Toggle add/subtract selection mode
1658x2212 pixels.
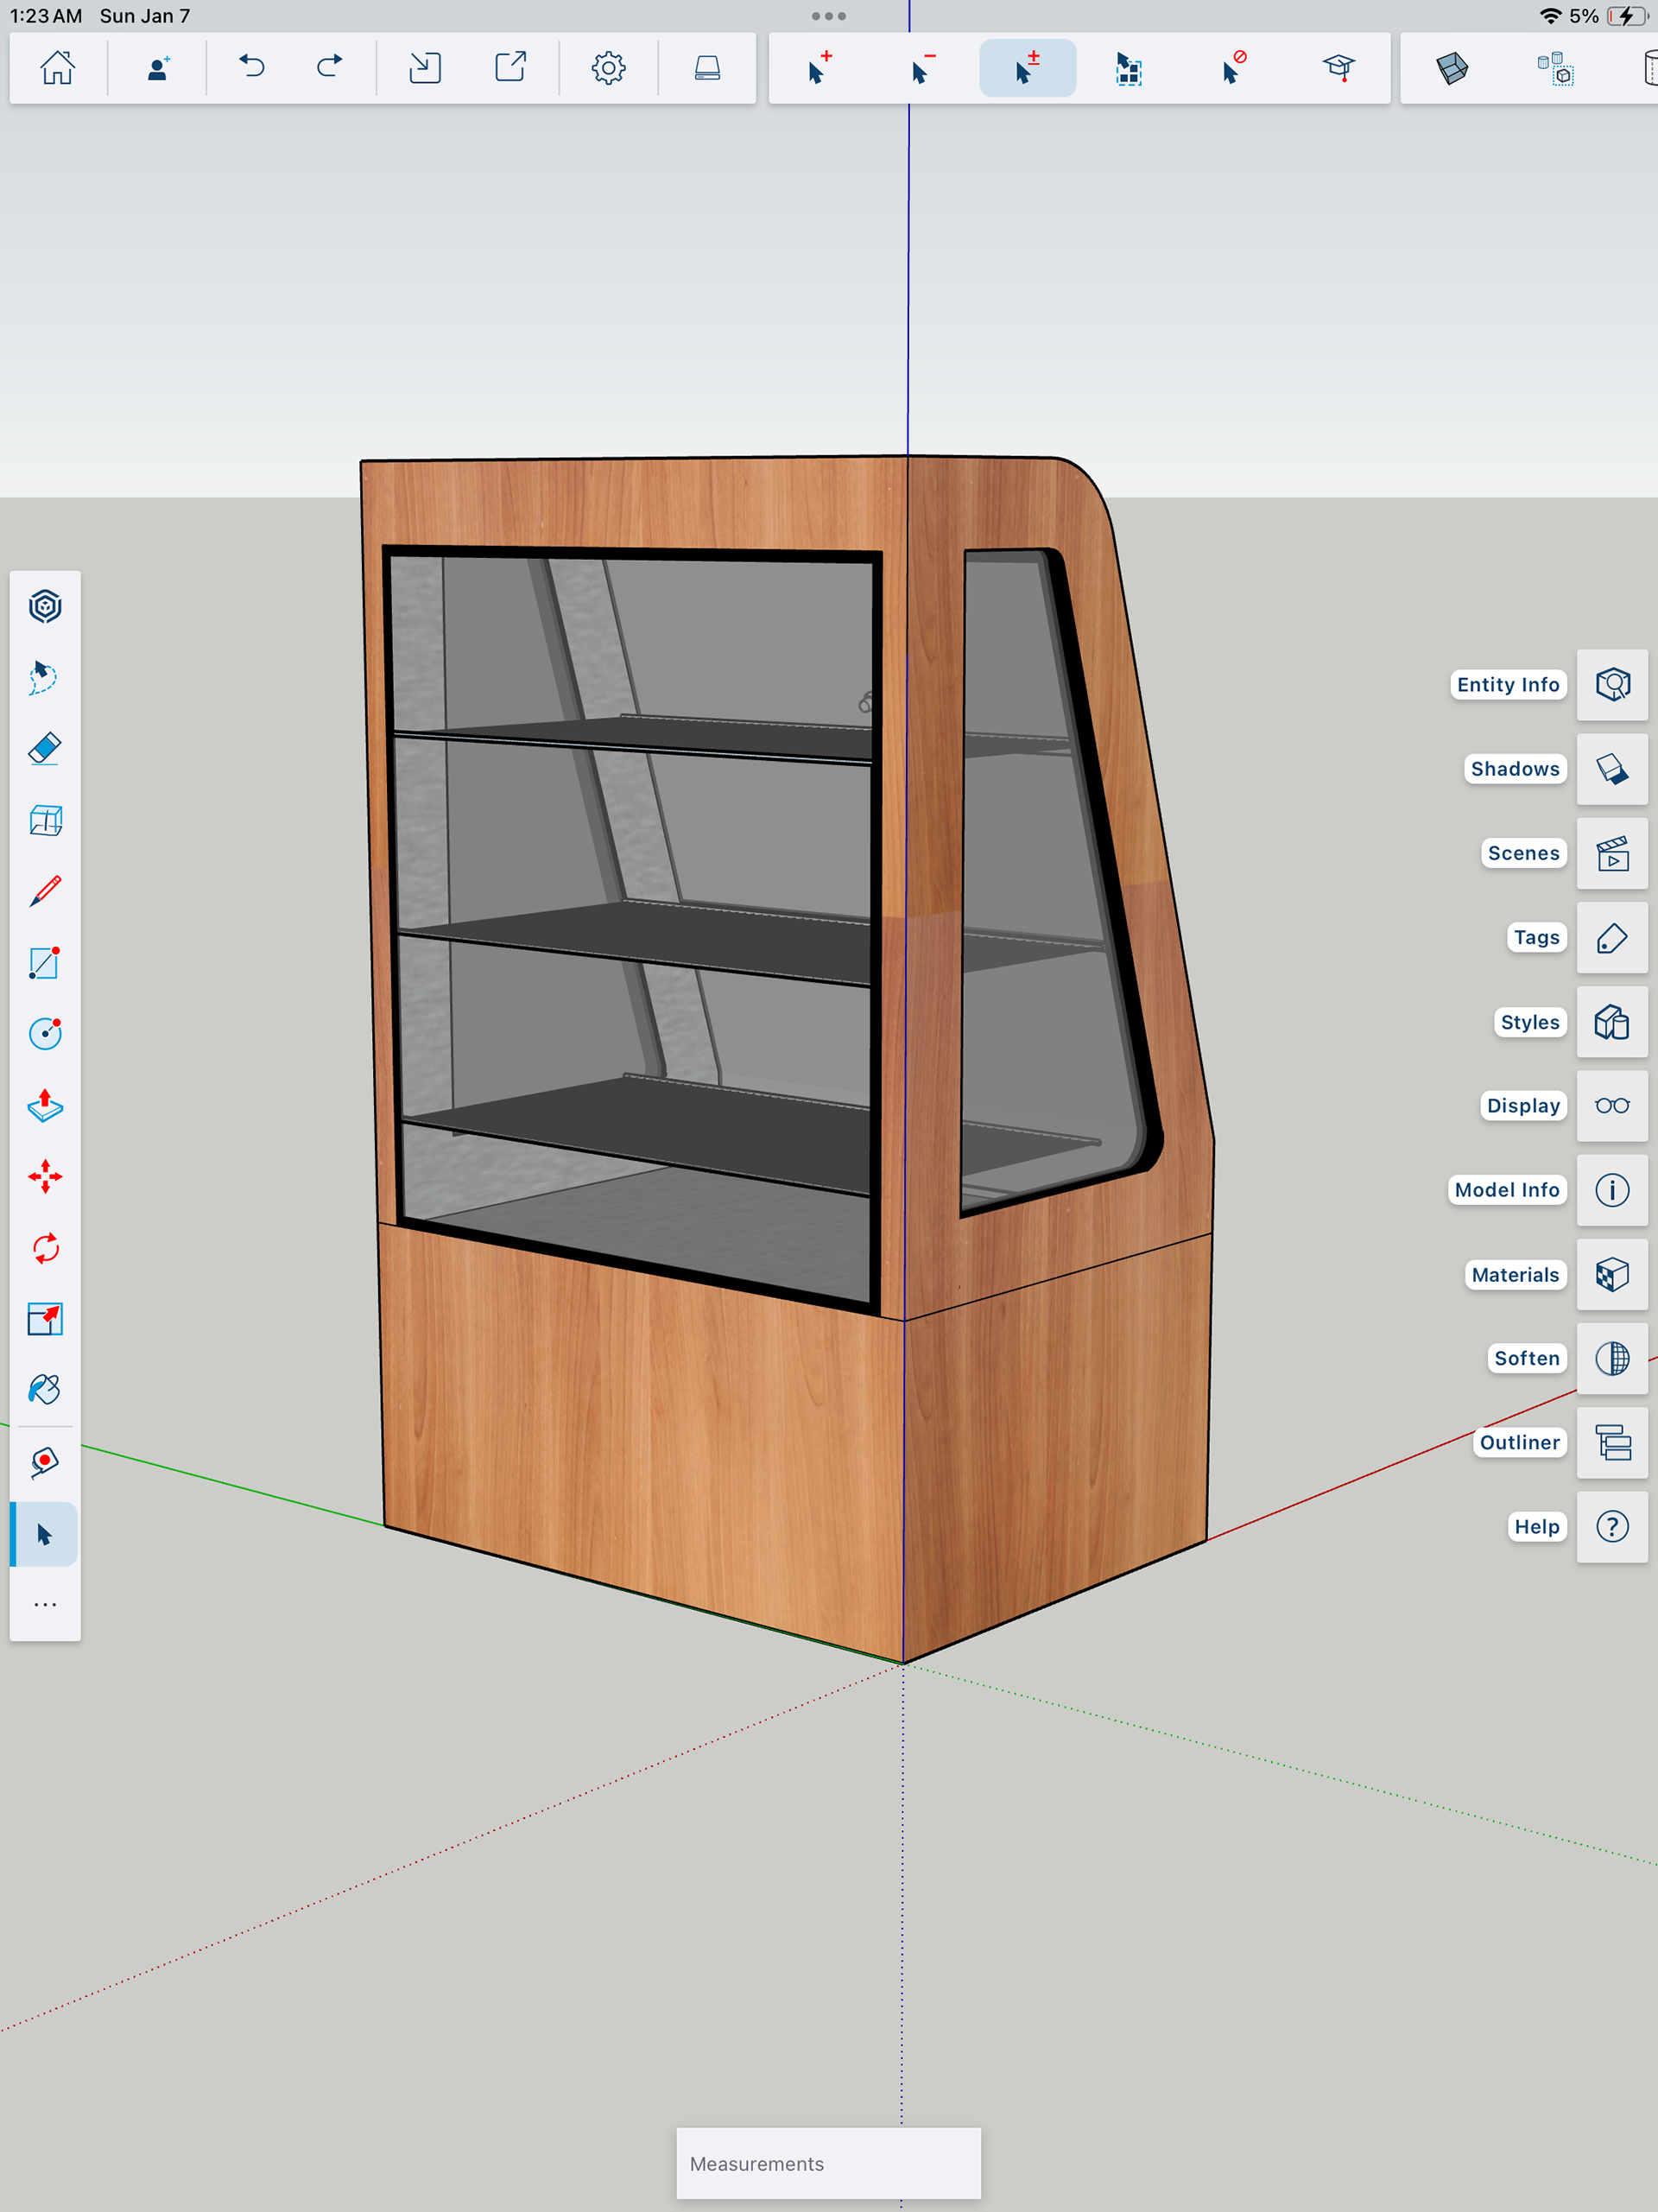(x=1027, y=68)
